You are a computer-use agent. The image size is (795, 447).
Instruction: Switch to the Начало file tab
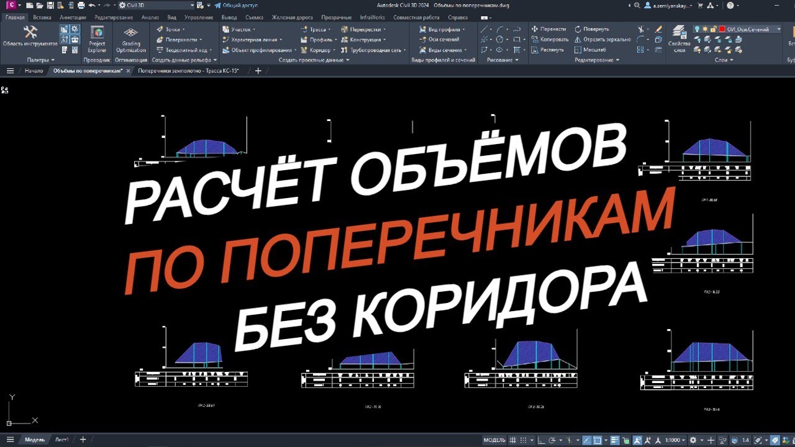[34, 71]
